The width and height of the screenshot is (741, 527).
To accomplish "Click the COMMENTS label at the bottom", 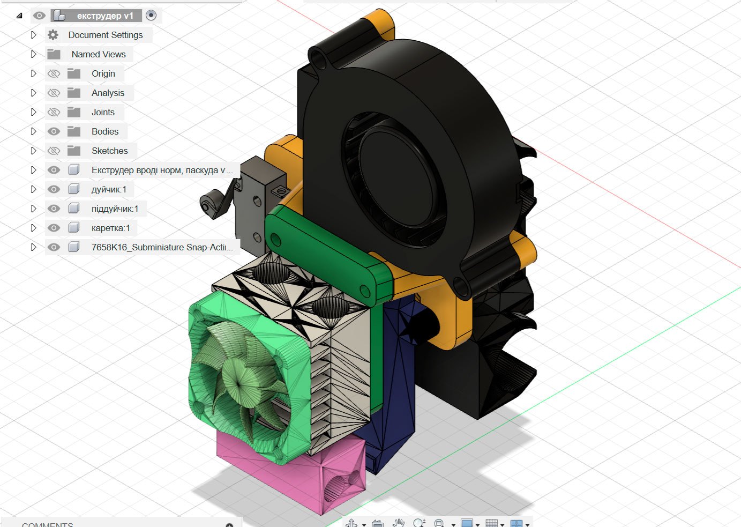I will click(x=48, y=524).
